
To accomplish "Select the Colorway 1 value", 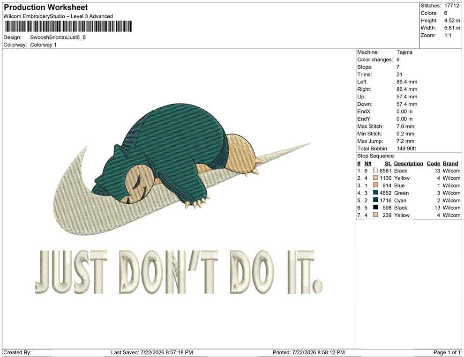I will (x=43, y=45).
